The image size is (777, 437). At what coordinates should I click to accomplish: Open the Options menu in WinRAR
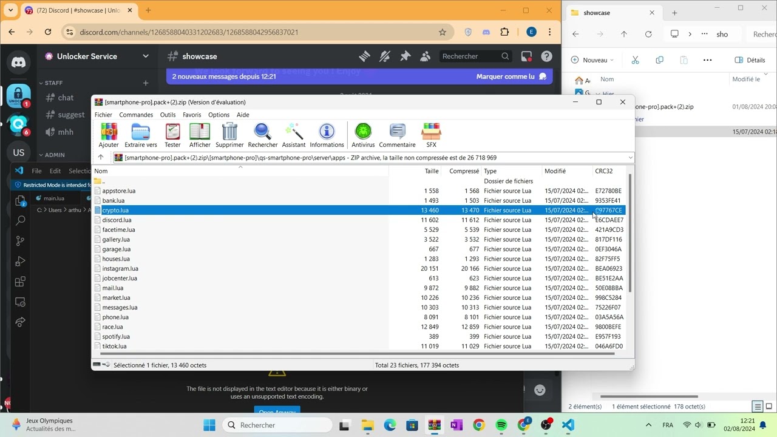click(x=219, y=115)
